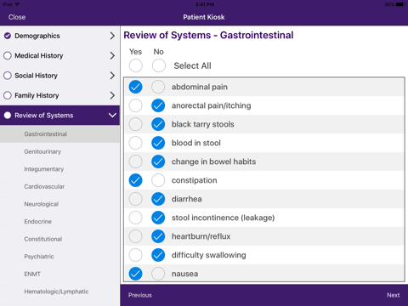Click the Demographics completed checkmark icon
This screenshot has height=306, width=408.
click(x=8, y=36)
